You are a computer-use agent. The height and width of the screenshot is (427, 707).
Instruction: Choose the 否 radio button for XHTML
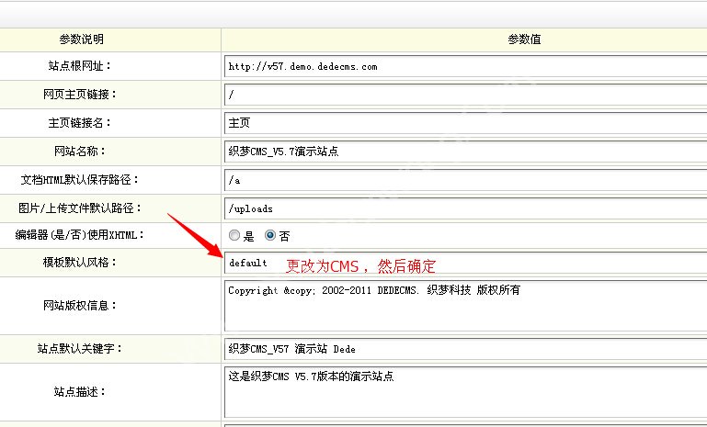tap(270, 236)
